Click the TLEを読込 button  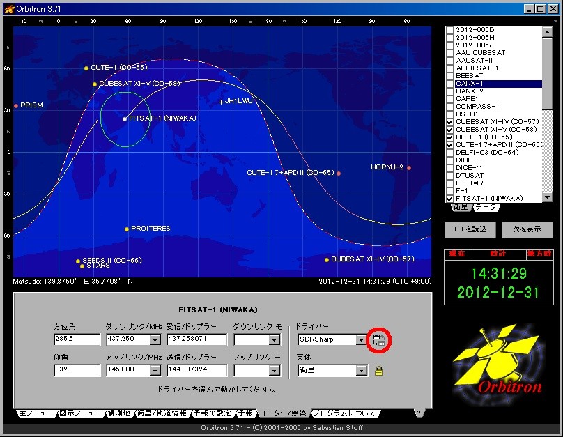(x=470, y=229)
